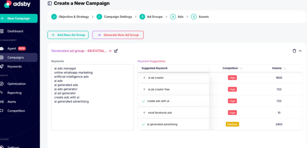Add keyword 'ai ad creator' with the plus icon
The image size is (307, 148).
pyautogui.click(x=144, y=78)
